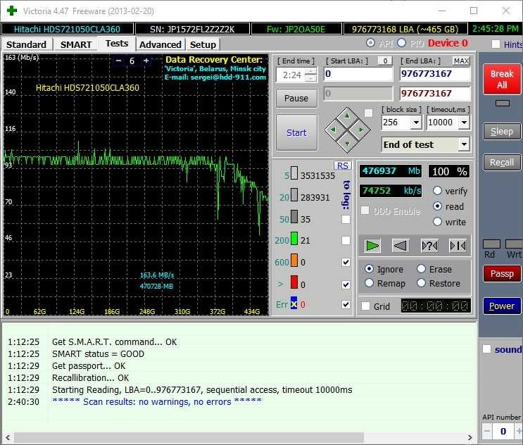This screenshot has height=445, width=523.
Task: Click the down arrow on the diamond navigator
Action: point(347,144)
